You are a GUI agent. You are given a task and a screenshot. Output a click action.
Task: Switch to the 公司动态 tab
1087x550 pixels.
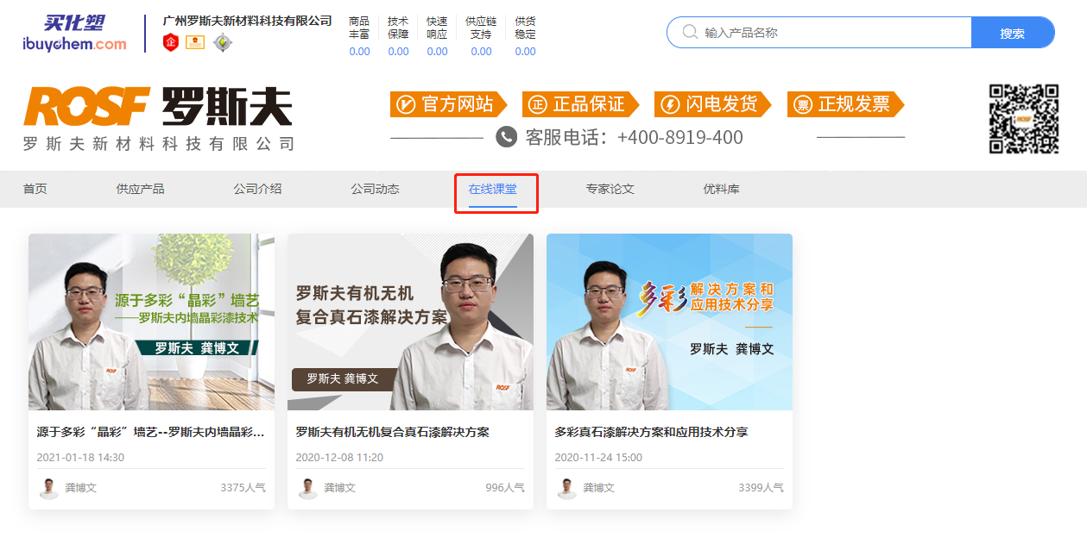(x=375, y=189)
